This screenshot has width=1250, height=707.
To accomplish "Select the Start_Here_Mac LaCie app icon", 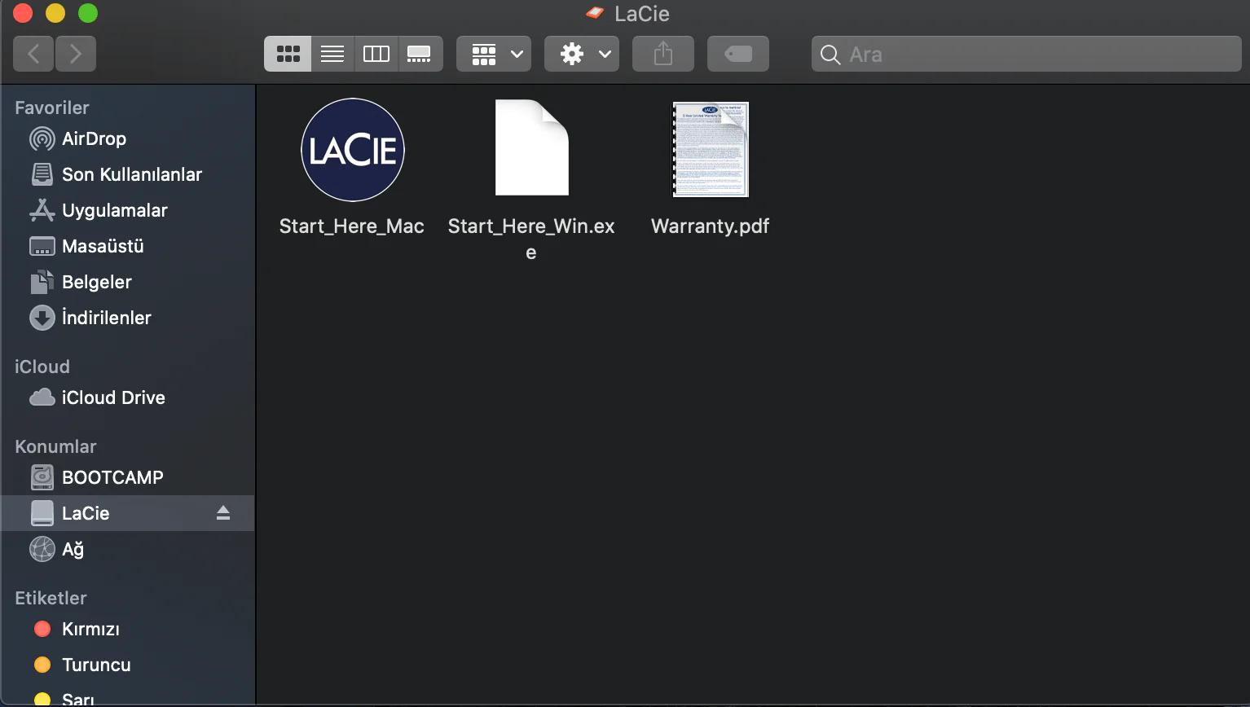I will click(x=353, y=150).
